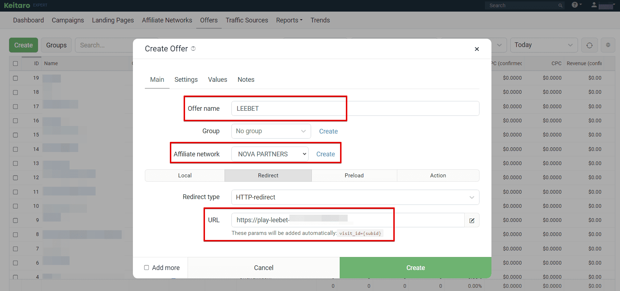Open the Affiliate network dropdown NOVA PARTNERS
The image size is (620, 291).
(x=270, y=154)
